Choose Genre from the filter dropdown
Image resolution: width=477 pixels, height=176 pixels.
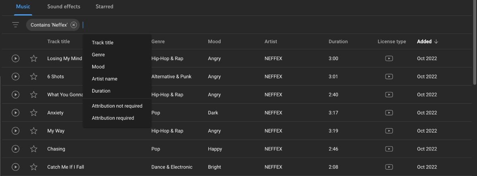pyautogui.click(x=98, y=55)
